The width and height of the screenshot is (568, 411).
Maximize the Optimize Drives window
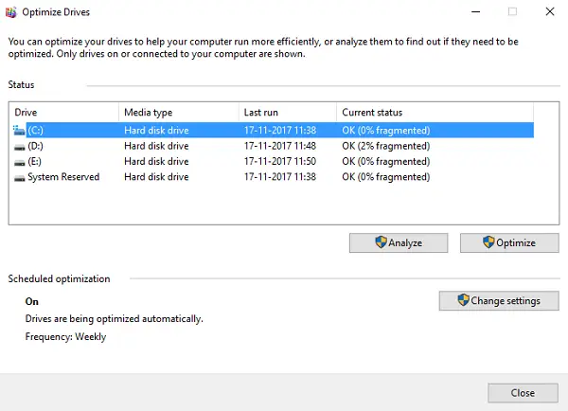click(512, 12)
